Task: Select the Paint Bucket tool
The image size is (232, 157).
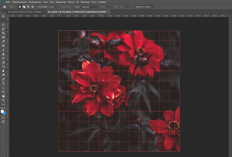Action: coord(3,67)
